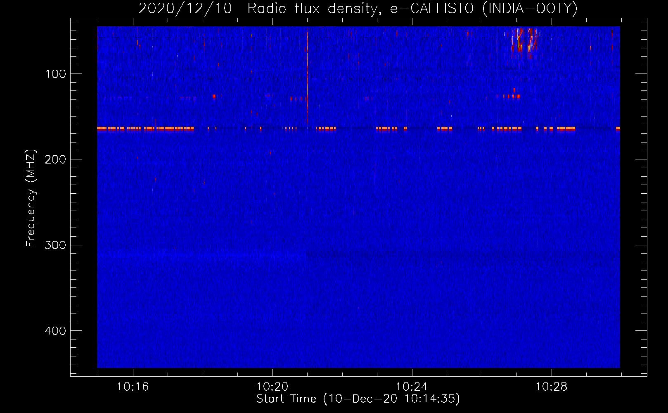Click the 10:24 time tick label

pyautogui.click(x=412, y=387)
